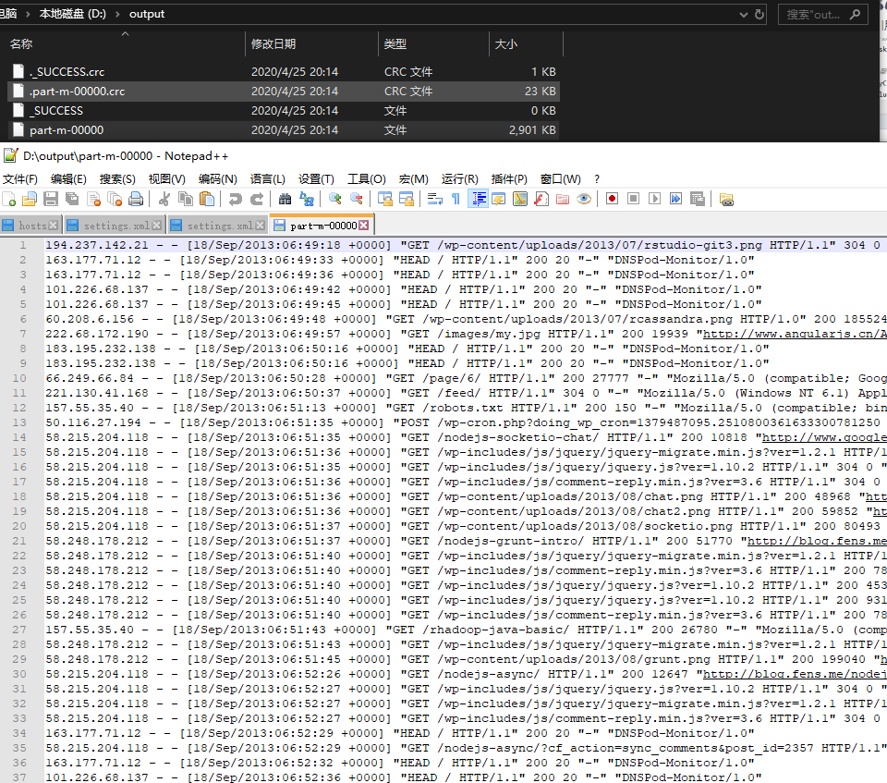
Task: Sort Explorer by 类型 column header
Action: (x=433, y=43)
